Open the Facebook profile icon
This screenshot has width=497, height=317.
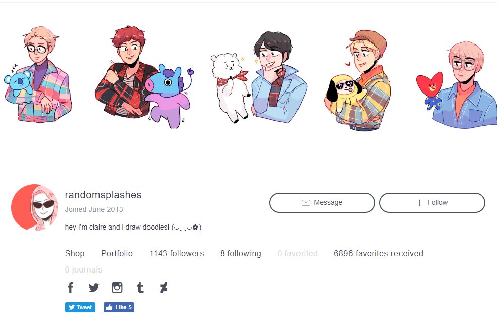71,288
